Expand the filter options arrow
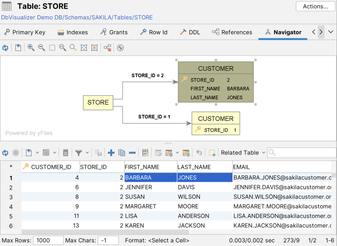Image resolution: width=337 pixels, height=246 pixels. pyautogui.click(x=87, y=153)
